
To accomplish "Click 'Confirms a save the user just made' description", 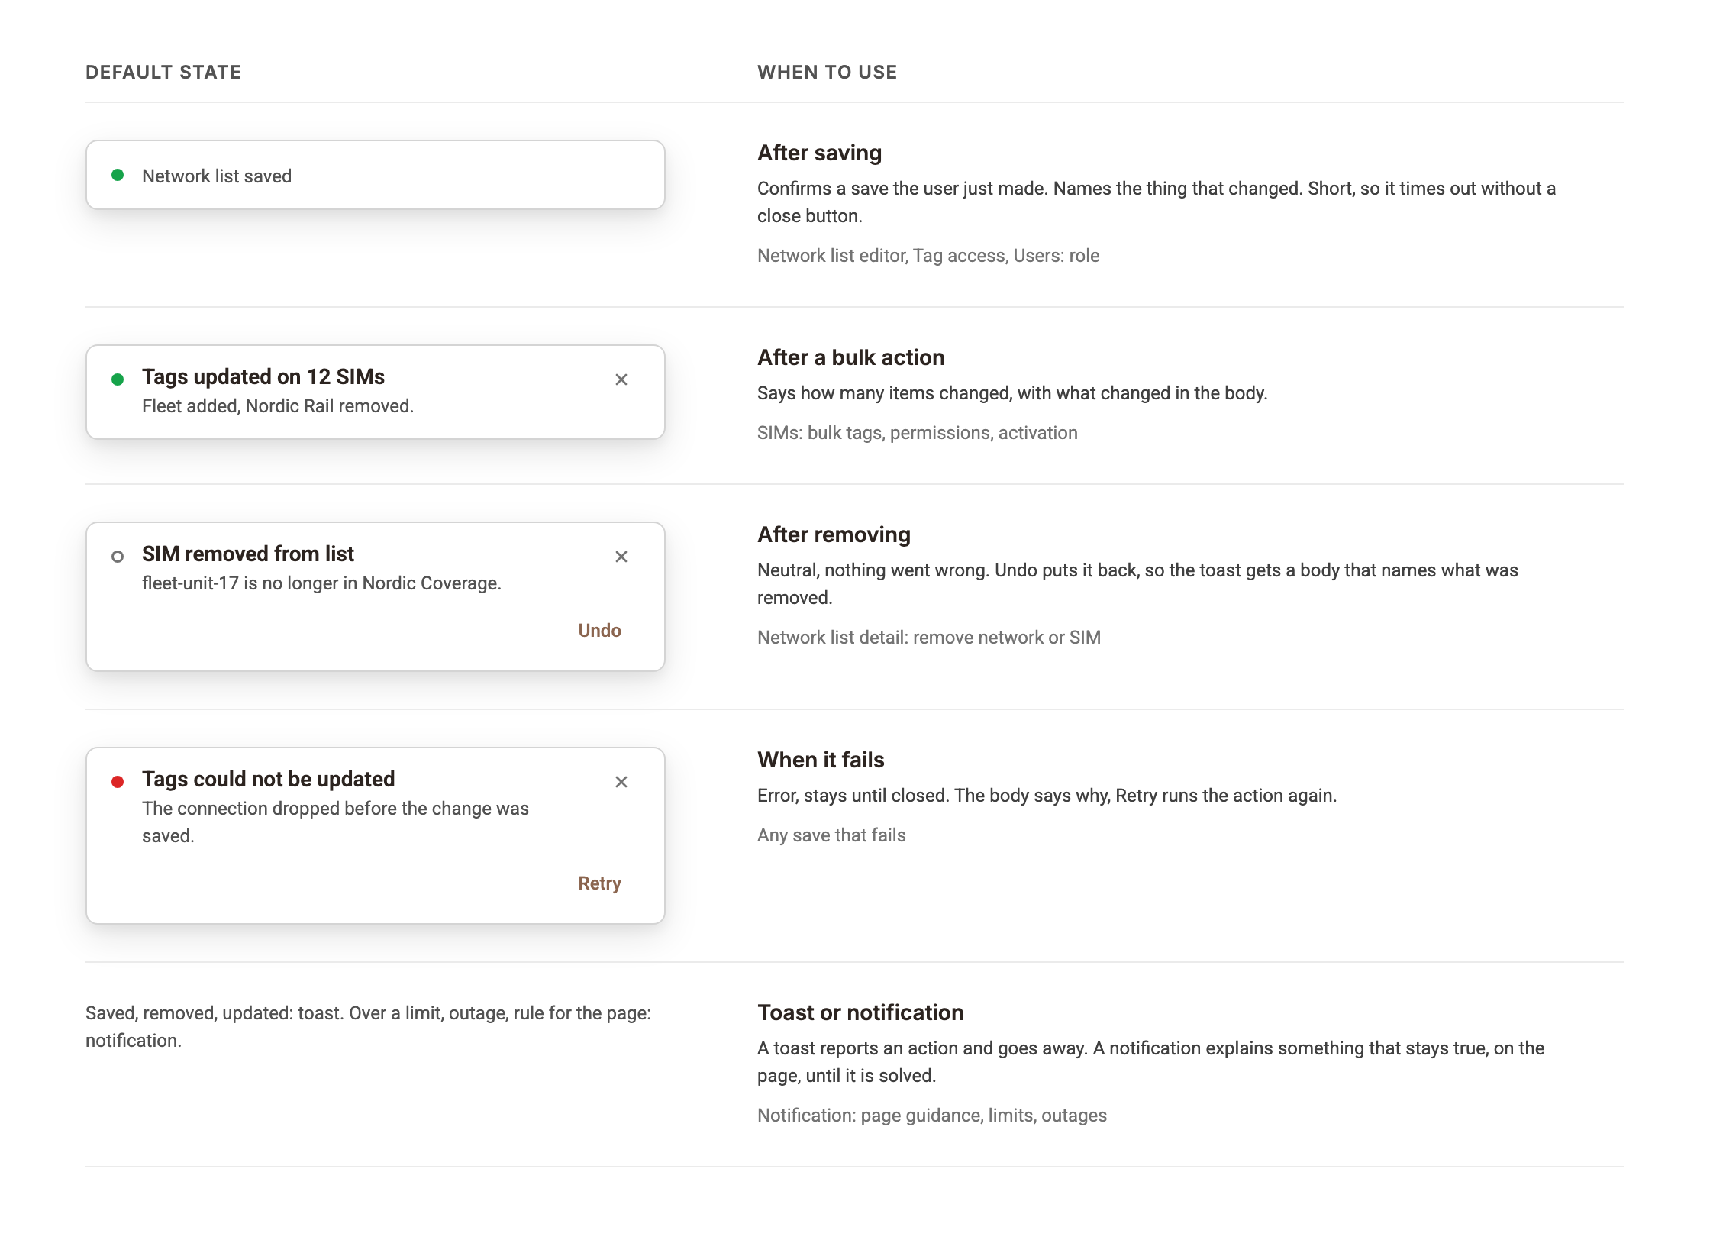I will 1157,202.
